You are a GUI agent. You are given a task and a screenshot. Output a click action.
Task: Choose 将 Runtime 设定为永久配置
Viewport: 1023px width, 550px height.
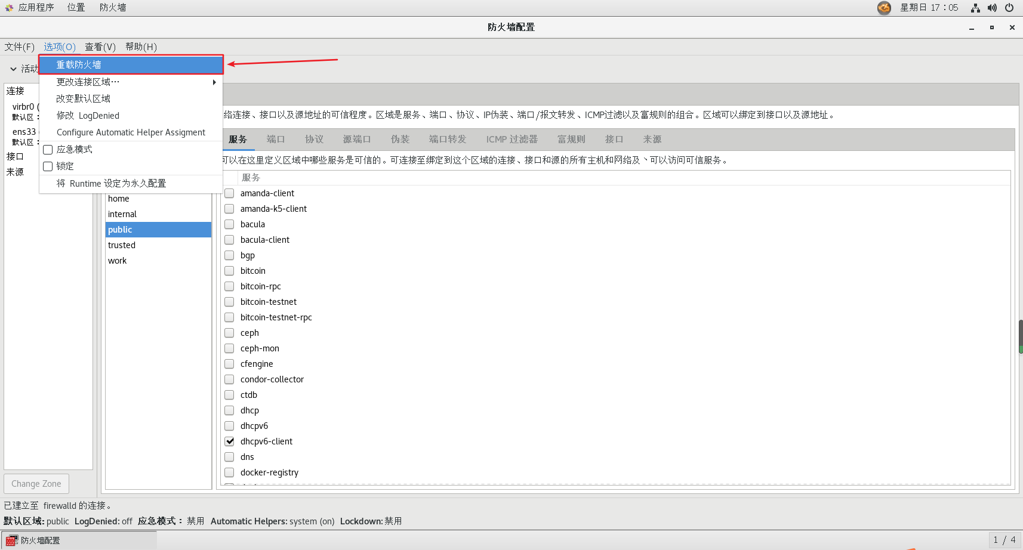point(131,183)
